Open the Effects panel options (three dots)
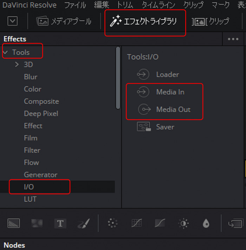This screenshot has width=246, height=250. [233, 39]
